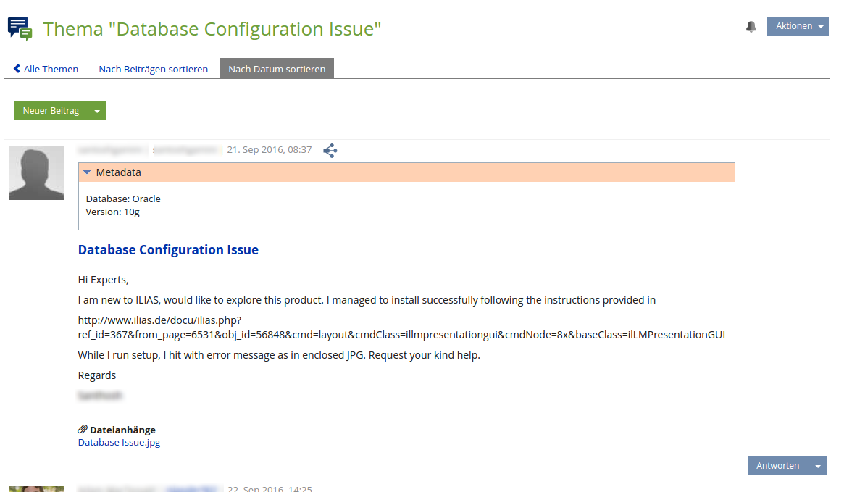Click the forum thread icon beside the title
Viewport: 844px width, 492px height.
[x=20, y=29]
